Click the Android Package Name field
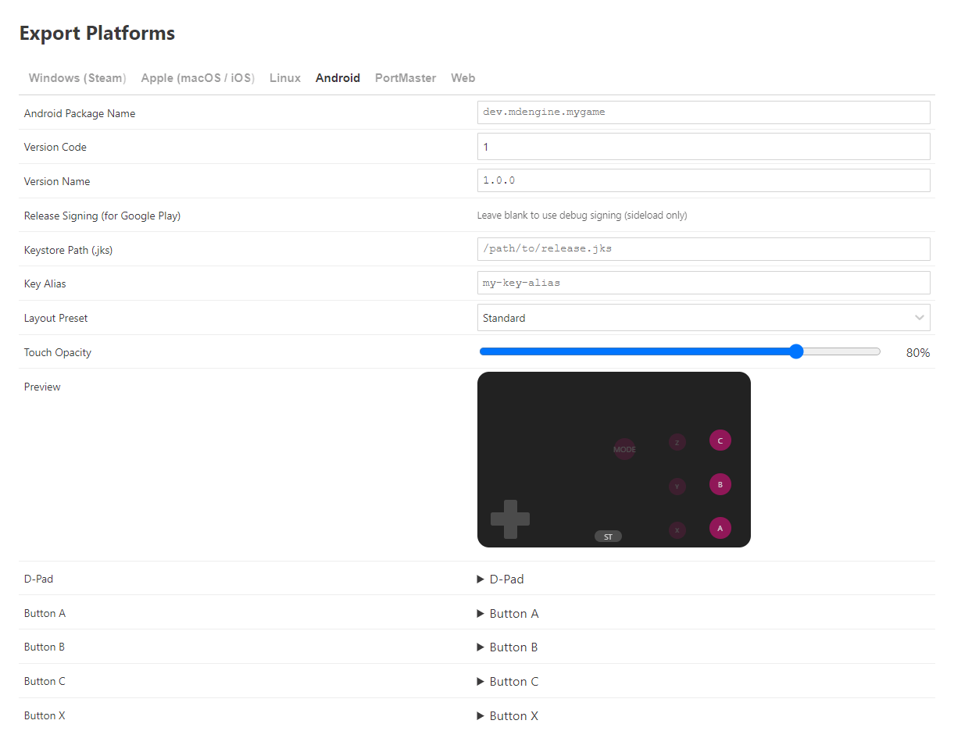The height and width of the screenshot is (731, 954). point(703,112)
